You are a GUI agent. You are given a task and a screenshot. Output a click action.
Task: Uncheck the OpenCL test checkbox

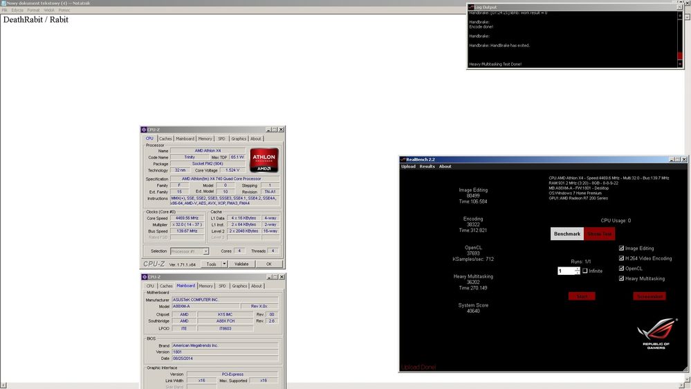pos(621,269)
